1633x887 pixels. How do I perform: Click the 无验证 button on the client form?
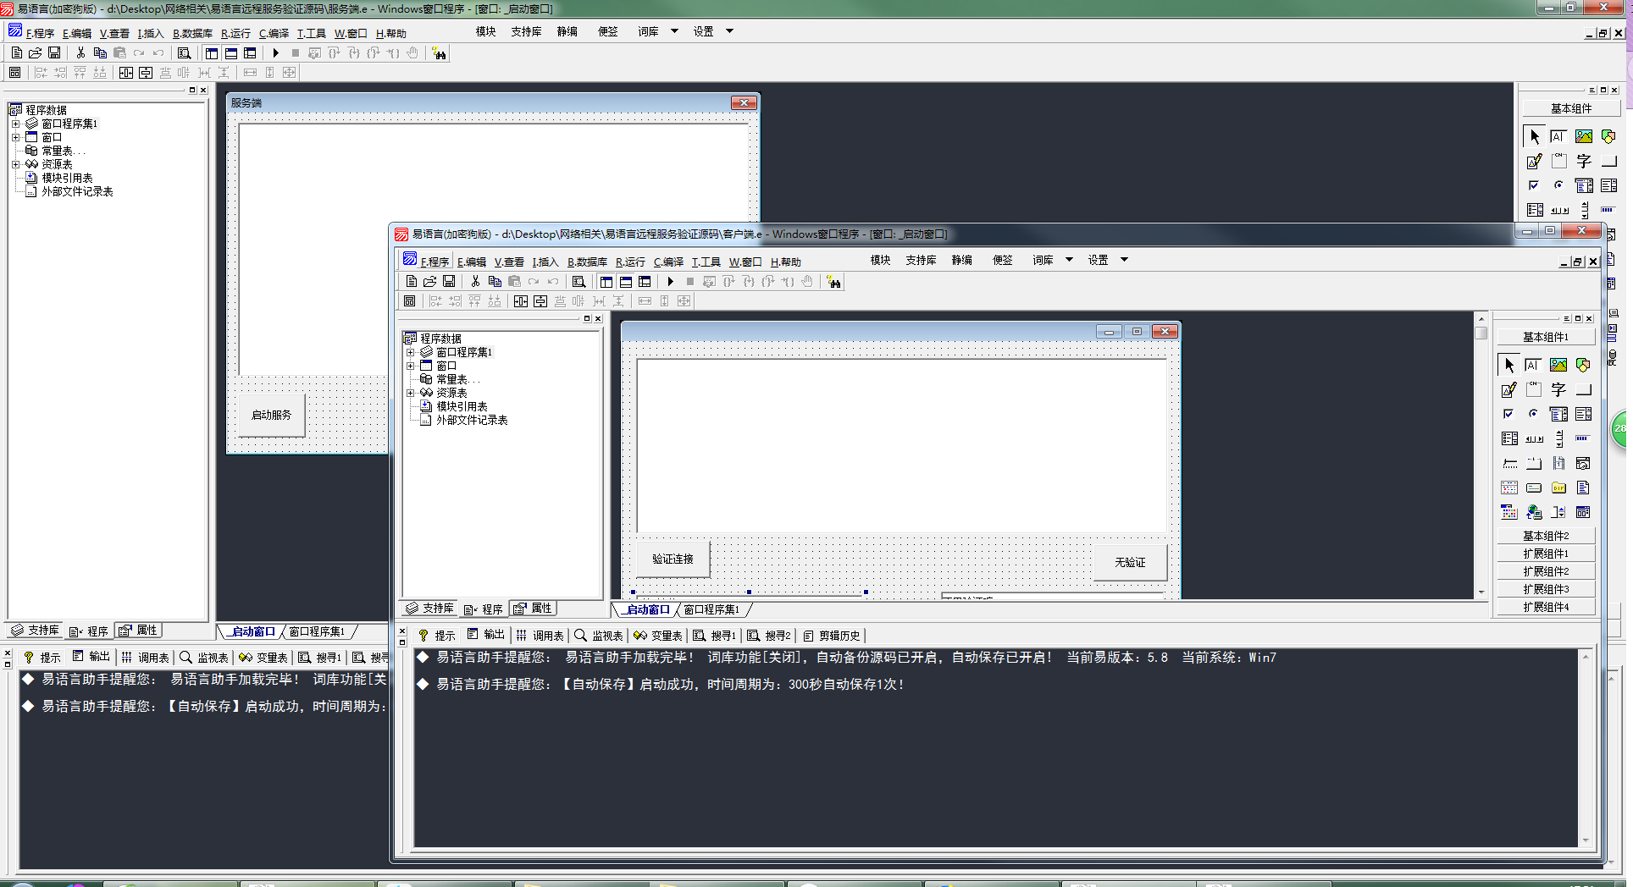point(1130,562)
